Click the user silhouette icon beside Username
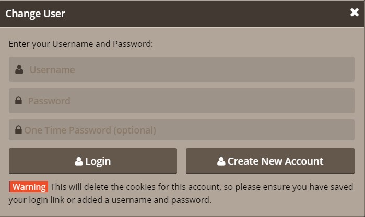This screenshot has width=365, height=217. click(x=19, y=69)
